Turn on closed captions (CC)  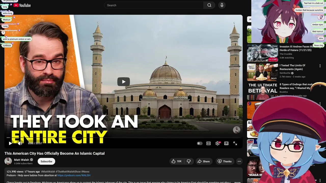tap(209, 143)
